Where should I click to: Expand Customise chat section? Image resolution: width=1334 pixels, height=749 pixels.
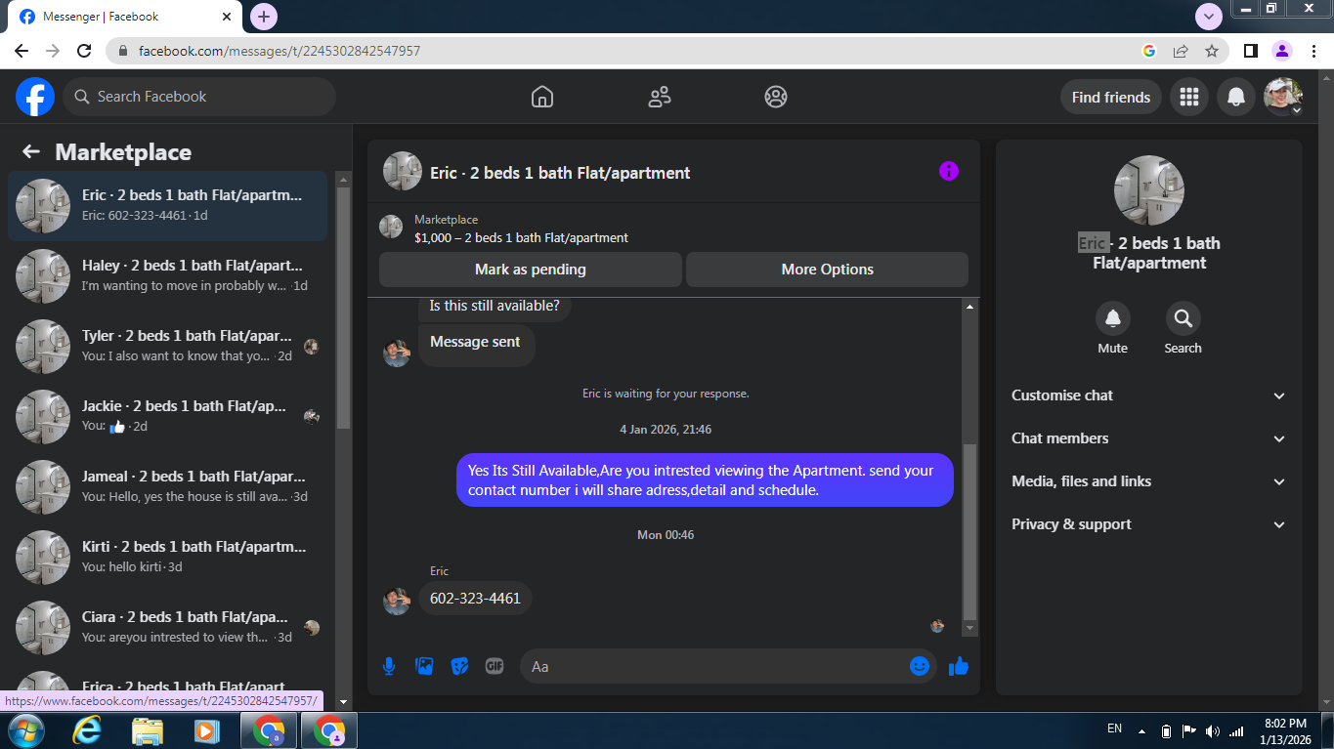click(1149, 395)
